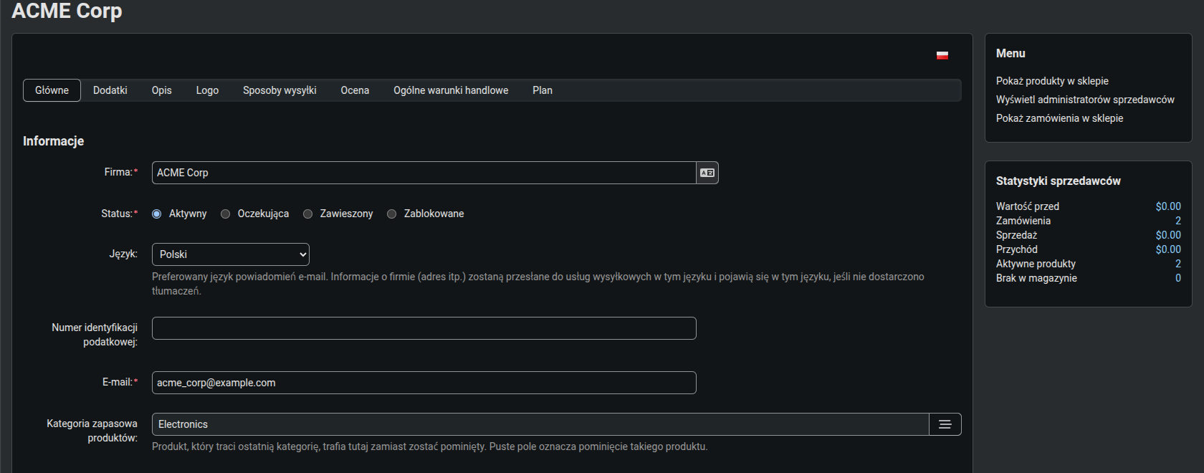The height and width of the screenshot is (473, 1204).
Task: Open category picker hamburger icon
Action: pyautogui.click(x=945, y=424)
